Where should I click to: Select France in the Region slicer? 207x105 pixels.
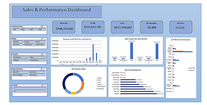40,42
